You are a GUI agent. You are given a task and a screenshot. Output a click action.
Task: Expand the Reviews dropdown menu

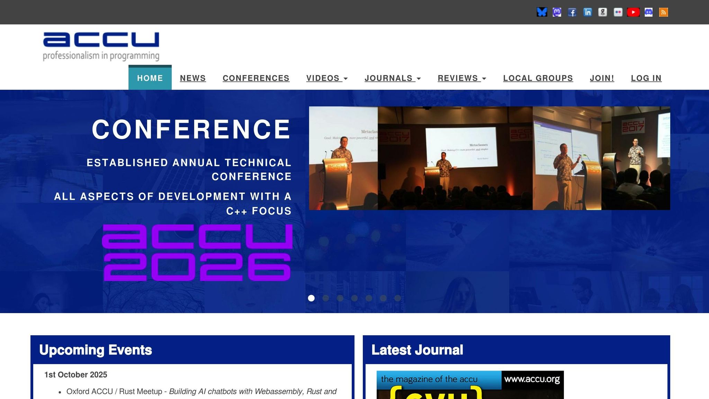[x=462, y=78]
